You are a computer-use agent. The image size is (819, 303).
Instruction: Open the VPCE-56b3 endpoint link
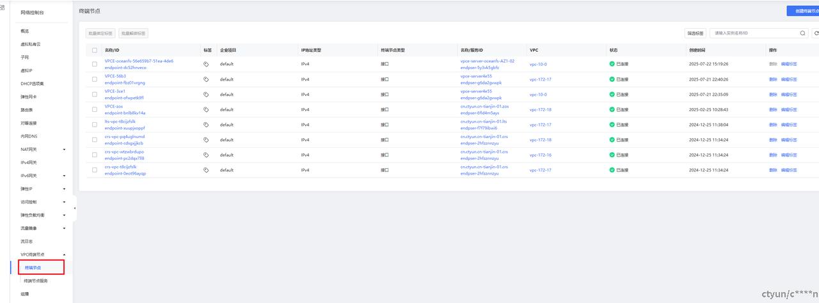tap(115, 76)
